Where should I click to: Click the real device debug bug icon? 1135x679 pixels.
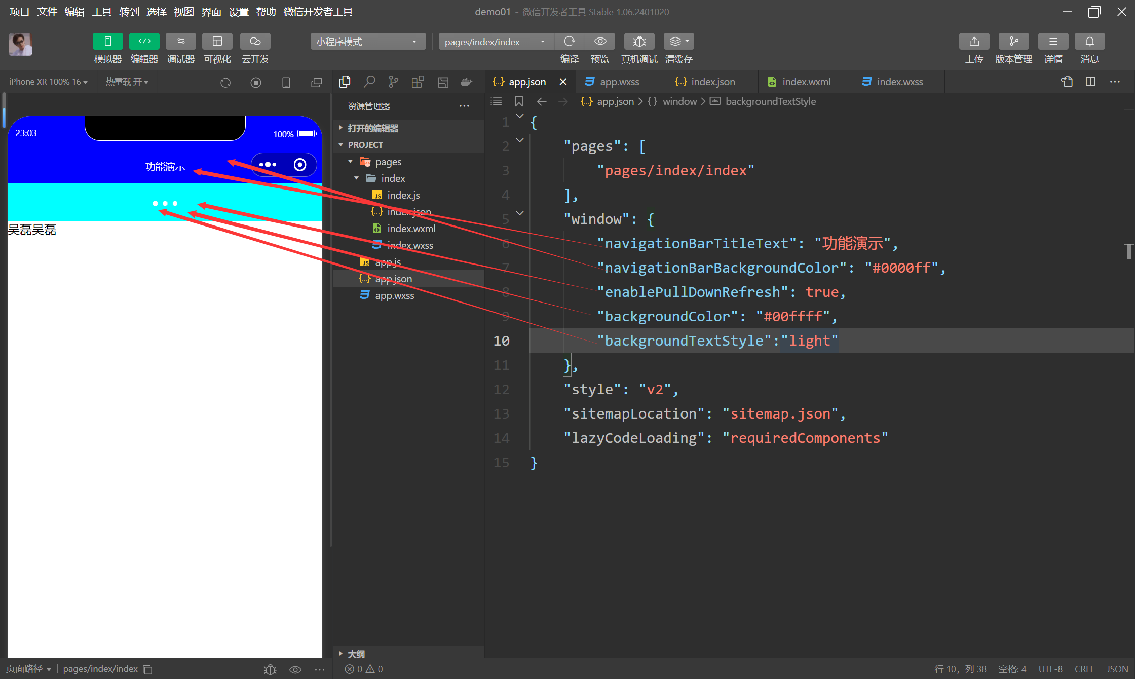(x=639, y=42)
